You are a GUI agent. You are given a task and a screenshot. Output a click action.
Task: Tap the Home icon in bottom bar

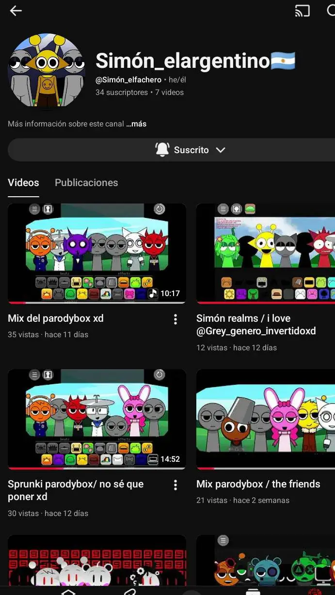[68, 591]
